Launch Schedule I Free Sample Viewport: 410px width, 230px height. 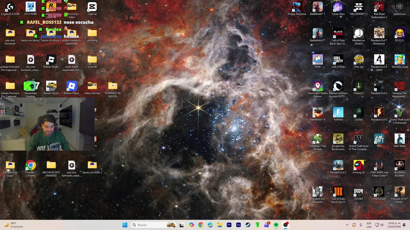[317, 142]
